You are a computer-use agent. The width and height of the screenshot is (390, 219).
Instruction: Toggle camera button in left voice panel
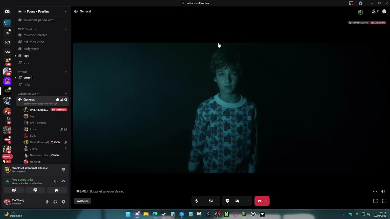14,190
